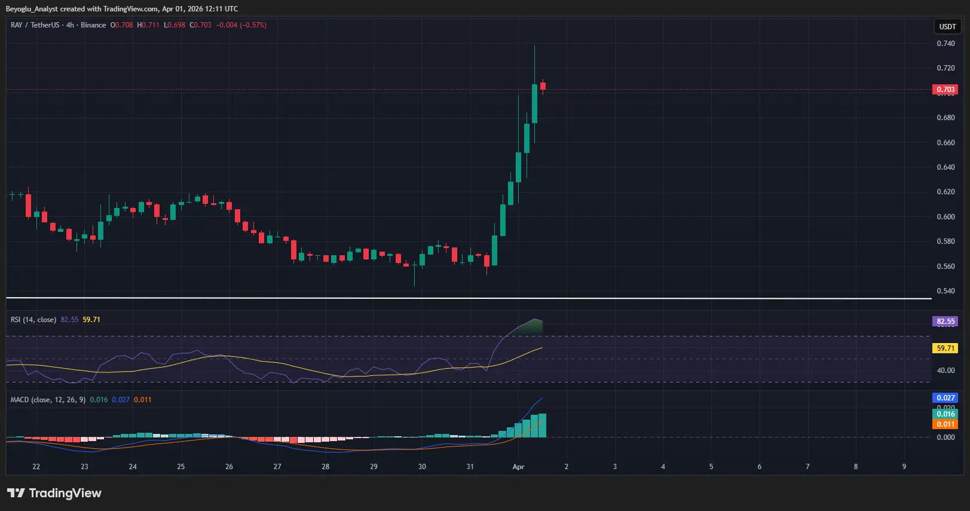Click the 0.740 price axis label
970x511 pixels.
point(945,44)
